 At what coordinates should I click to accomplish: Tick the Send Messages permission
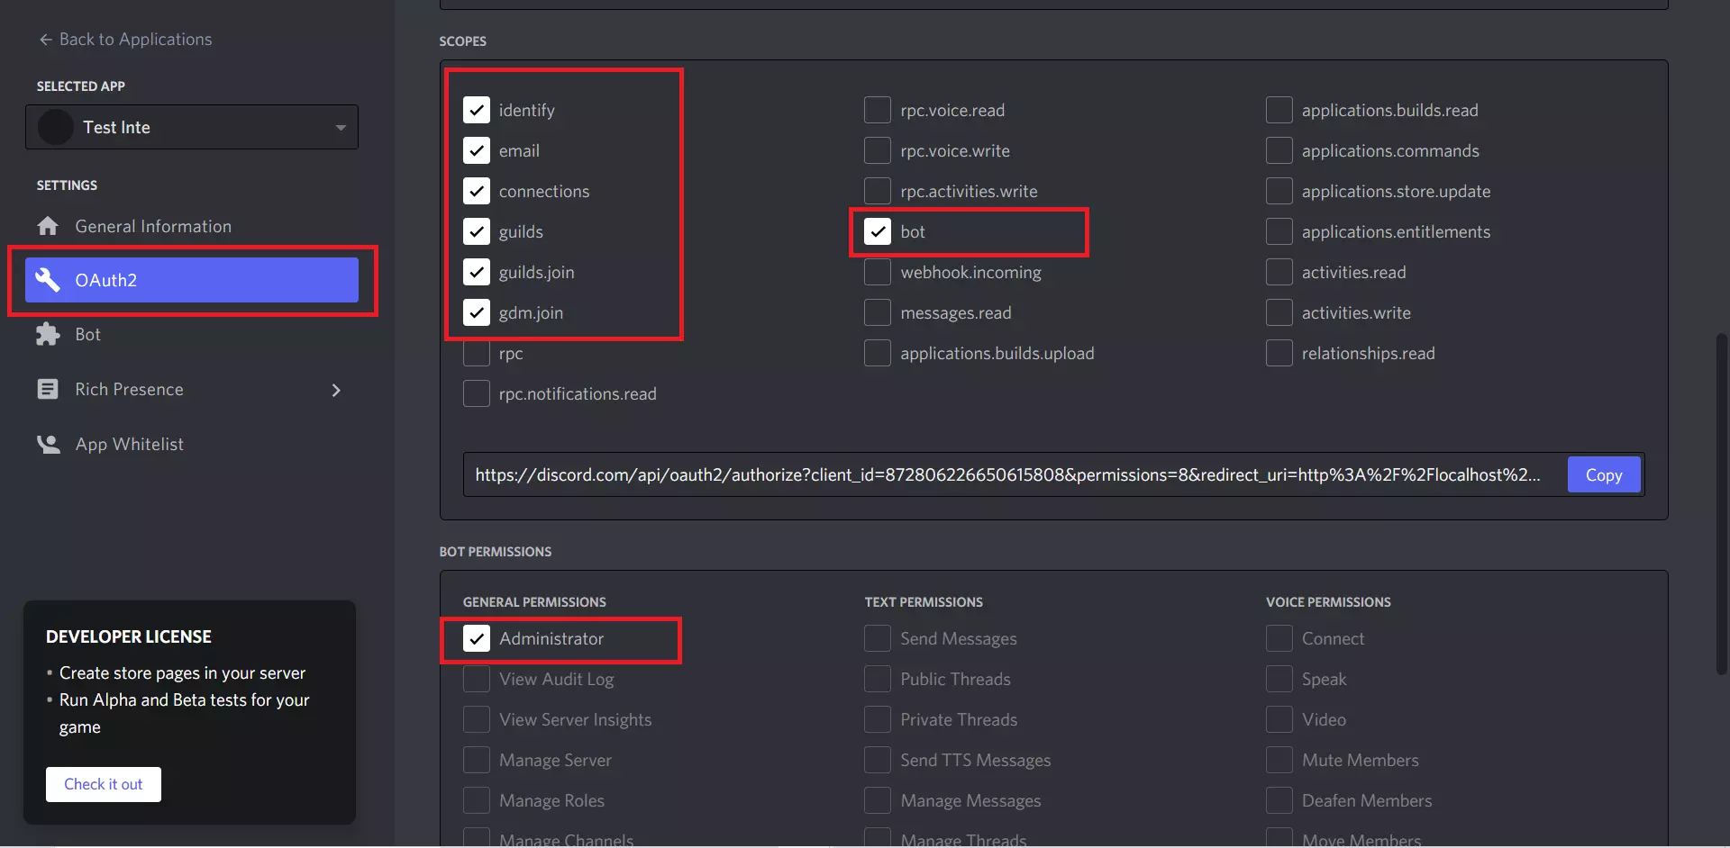click(x=878, y=638)
